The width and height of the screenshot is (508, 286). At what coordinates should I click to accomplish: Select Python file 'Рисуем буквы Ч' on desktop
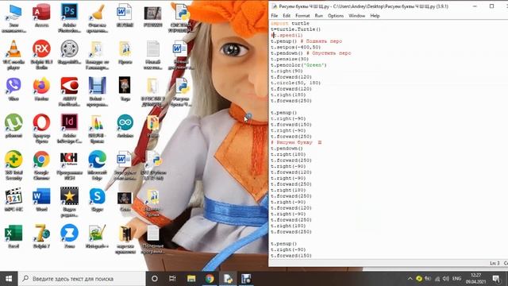pos(181,91)
